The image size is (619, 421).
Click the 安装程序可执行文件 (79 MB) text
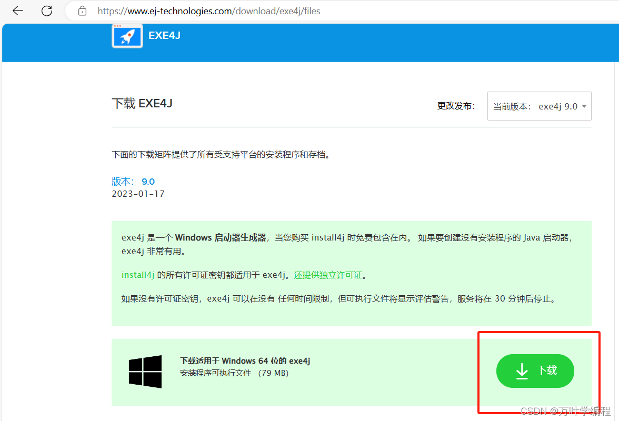(x=235, y=373)
